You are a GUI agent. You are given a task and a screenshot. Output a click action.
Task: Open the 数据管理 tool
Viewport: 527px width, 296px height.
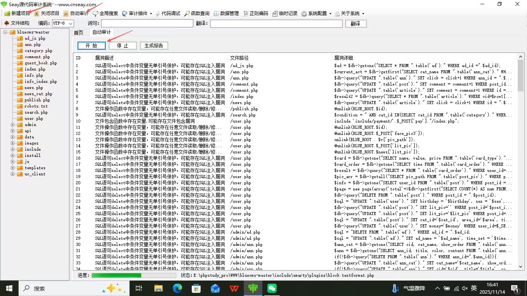pos(226,13)
